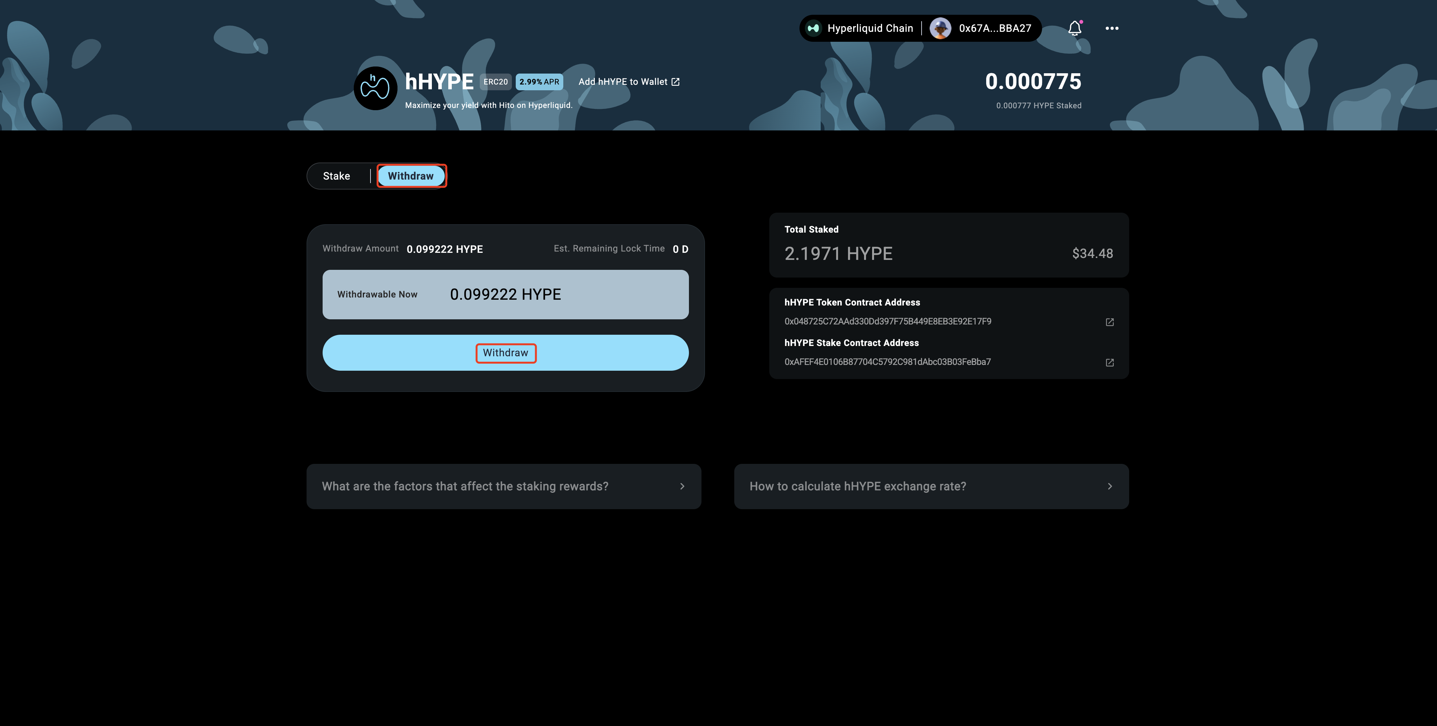
Task: Open the three-dots more menu
Action: coord(1112,29)
